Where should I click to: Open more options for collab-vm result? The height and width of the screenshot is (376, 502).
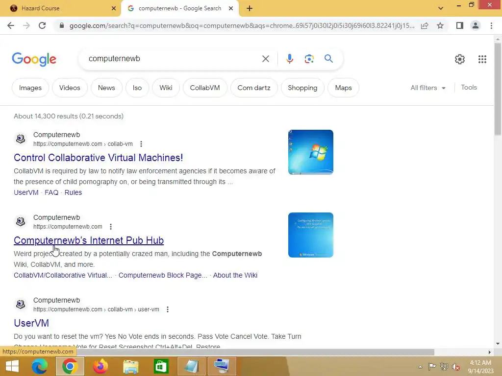(141, 144)
